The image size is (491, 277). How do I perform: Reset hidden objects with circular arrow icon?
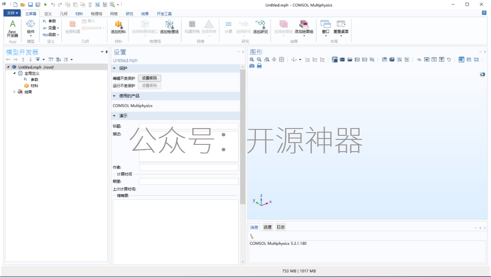click(449, 59)
